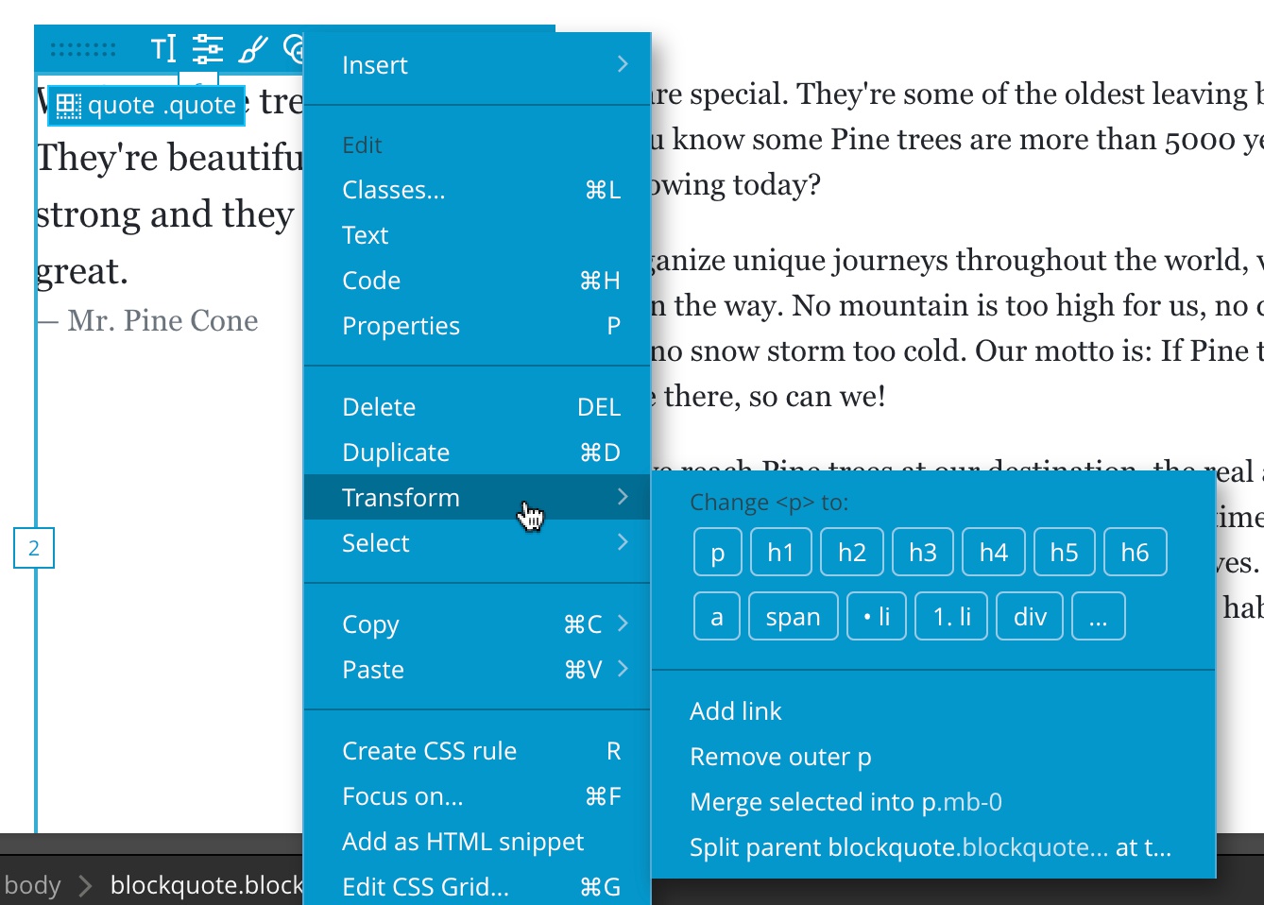Choose Create CSS rule entry
This screenshot has width=1264, height=905.
[x=477, y=751]
